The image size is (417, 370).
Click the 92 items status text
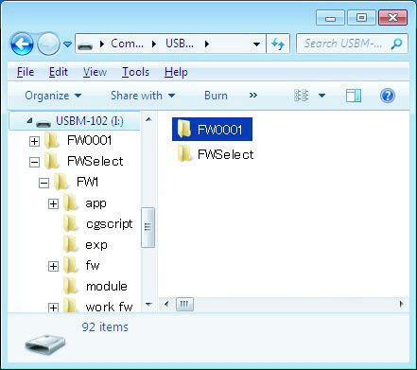[x=105, y=327]
